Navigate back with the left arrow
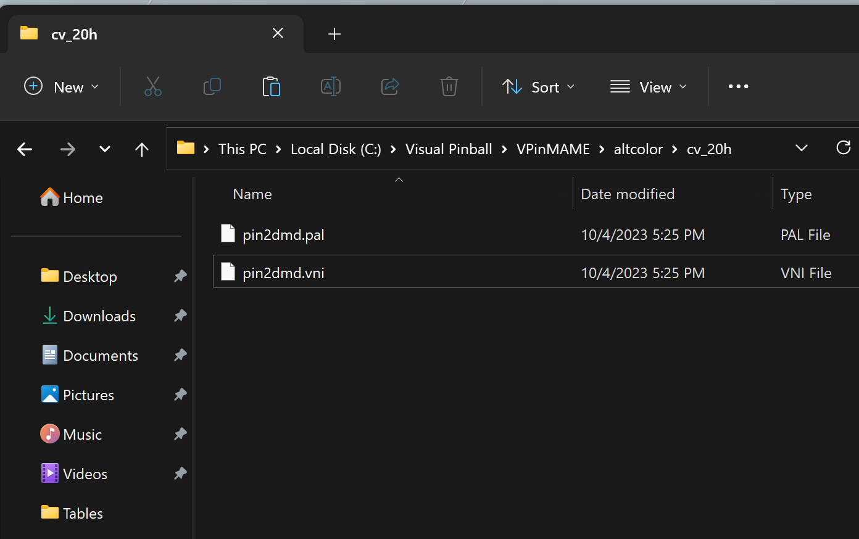Screen dimensions: 859x539 (x=25, y=149)
